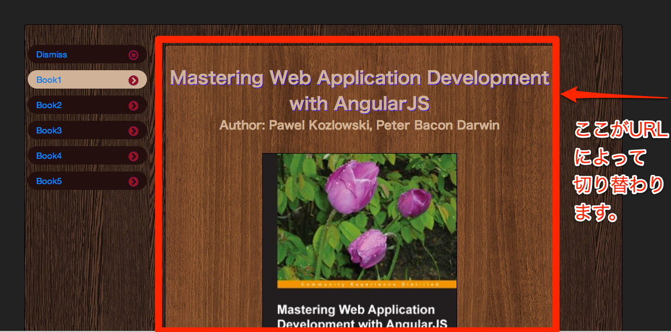Image resolution: width=671 pixels, height=332 pixels.
Task: Click the orange Community Experience Distilled band
Action: tap(359, 284)
